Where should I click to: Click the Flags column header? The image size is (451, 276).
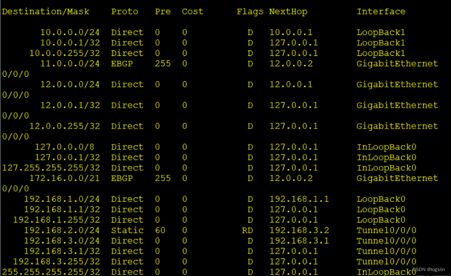click(250, 12)
